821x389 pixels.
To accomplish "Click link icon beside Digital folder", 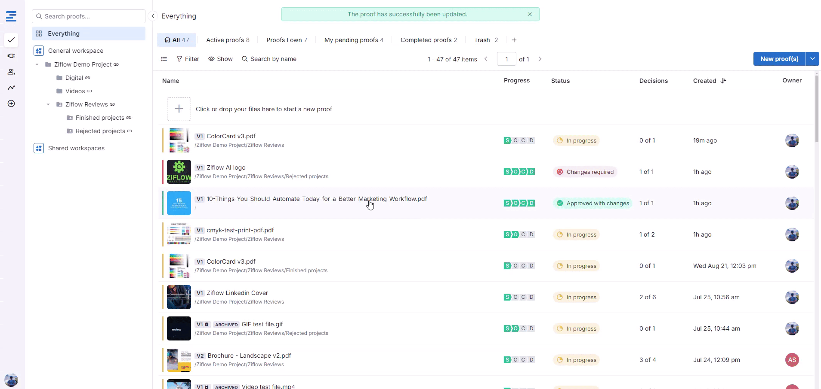I will 88,78.
